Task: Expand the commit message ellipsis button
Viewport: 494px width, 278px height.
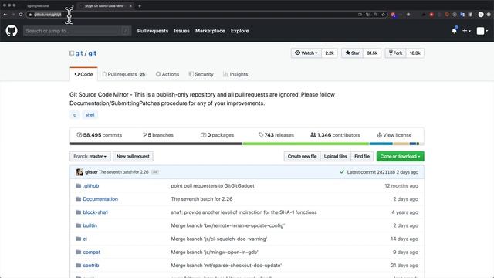Action: point(154,172)
